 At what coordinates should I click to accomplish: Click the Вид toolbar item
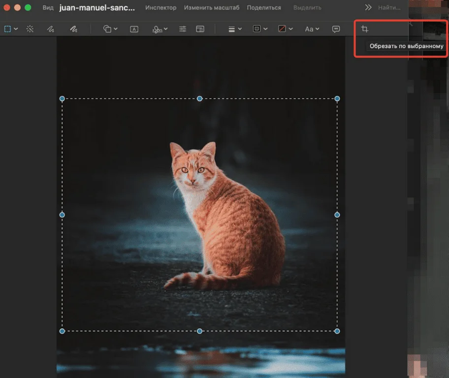(x=48, y=8)
